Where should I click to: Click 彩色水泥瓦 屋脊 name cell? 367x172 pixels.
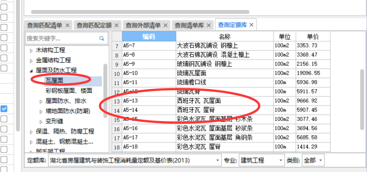point(225,147)
